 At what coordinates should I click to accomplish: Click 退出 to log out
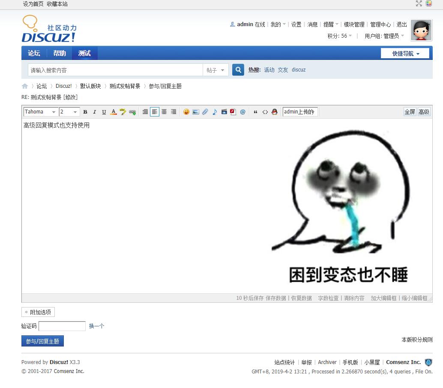tap(401, 24)
